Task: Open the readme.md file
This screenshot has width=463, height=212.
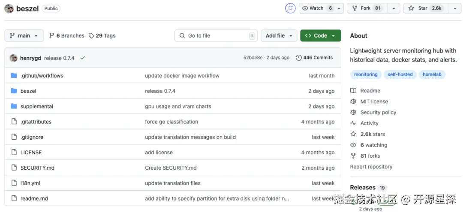Action: [x=34, y=198]
